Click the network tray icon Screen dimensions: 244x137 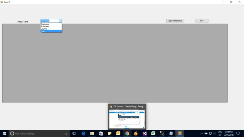point(210,133)
